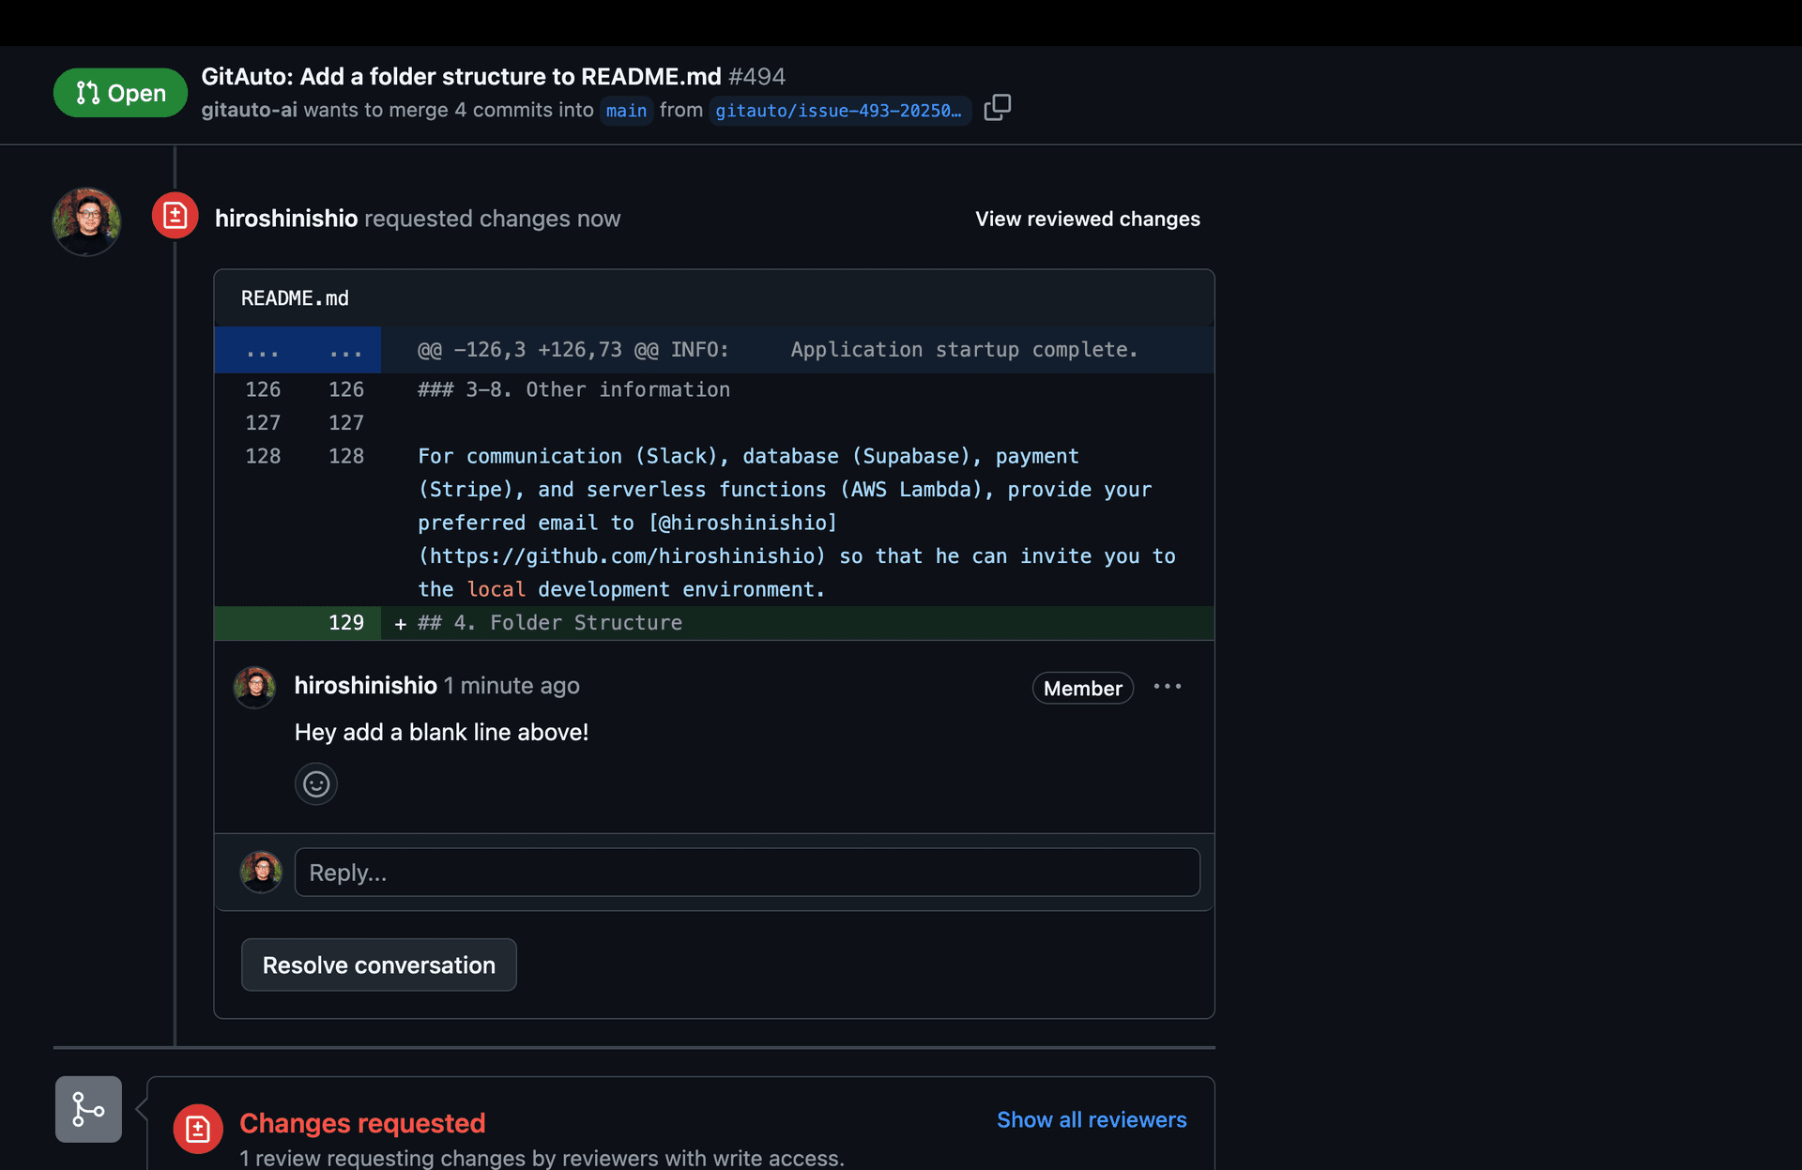Open gitauto-ai's profile link
The height and width of the screenshot is (1170, 1802).
coord(248,110)
